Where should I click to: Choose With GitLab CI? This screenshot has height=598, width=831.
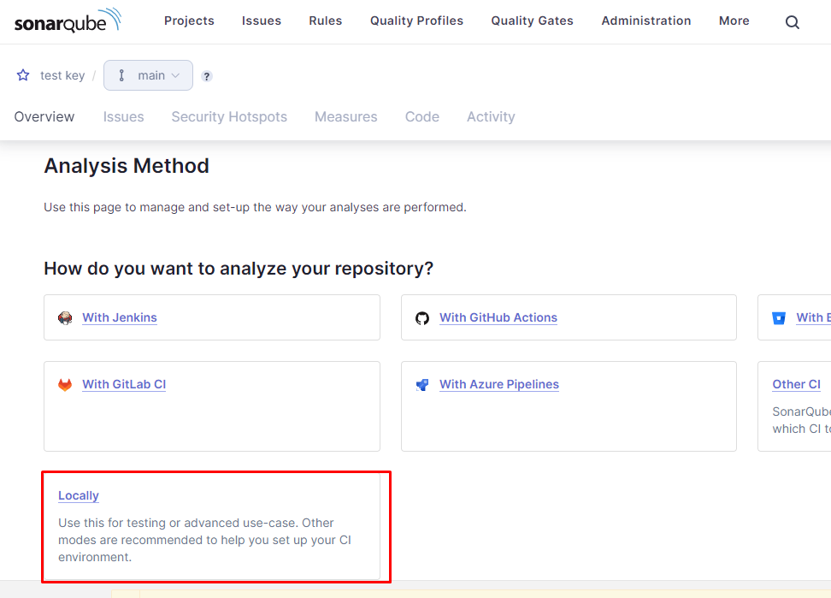coord(124,384)
